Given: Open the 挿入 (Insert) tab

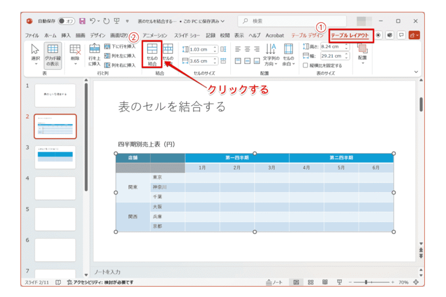Looking at the screenshot, I should point(66,36).
